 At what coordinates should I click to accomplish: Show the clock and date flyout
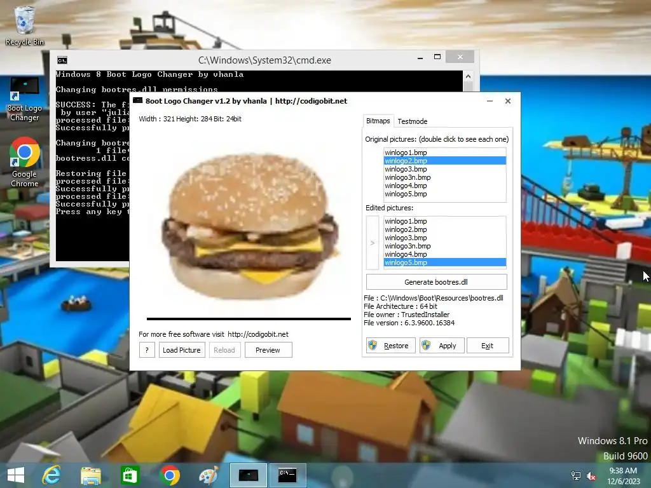point(623,475)
